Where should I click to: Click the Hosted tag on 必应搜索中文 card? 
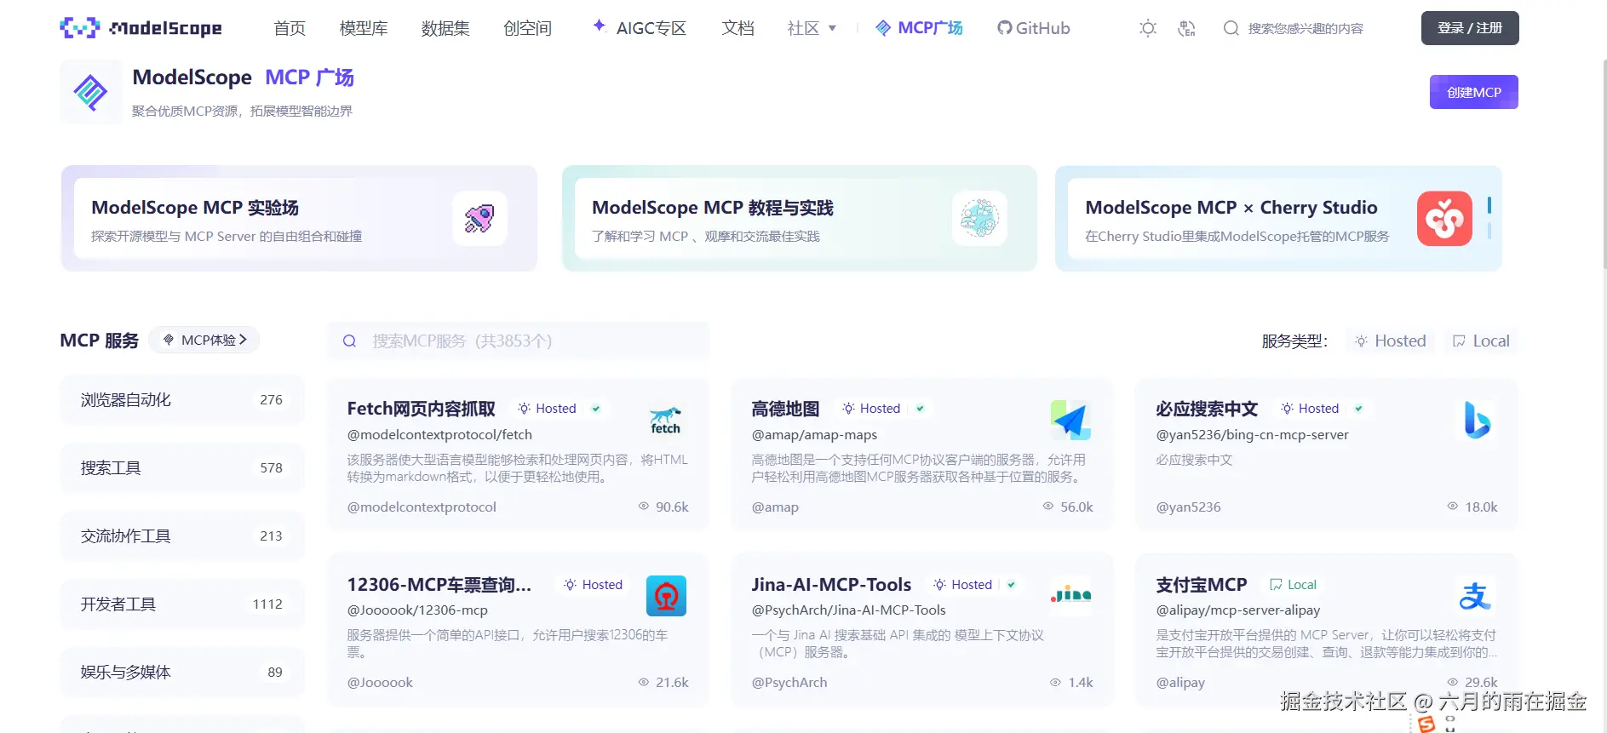[1310, 409]
